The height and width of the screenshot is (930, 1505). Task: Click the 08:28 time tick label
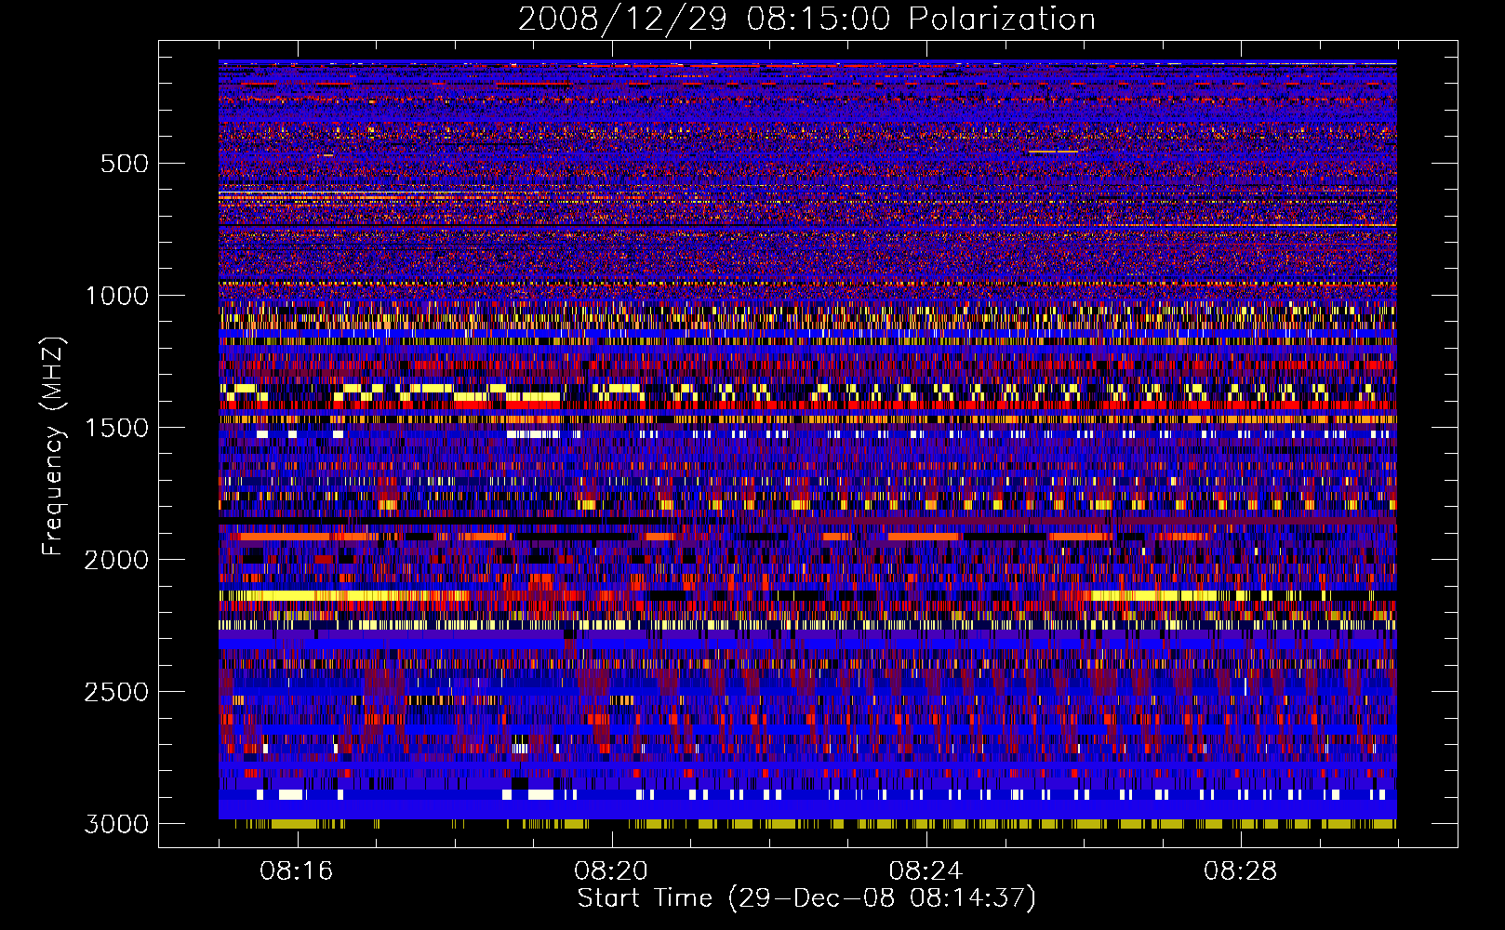(x=1240, y=871)
